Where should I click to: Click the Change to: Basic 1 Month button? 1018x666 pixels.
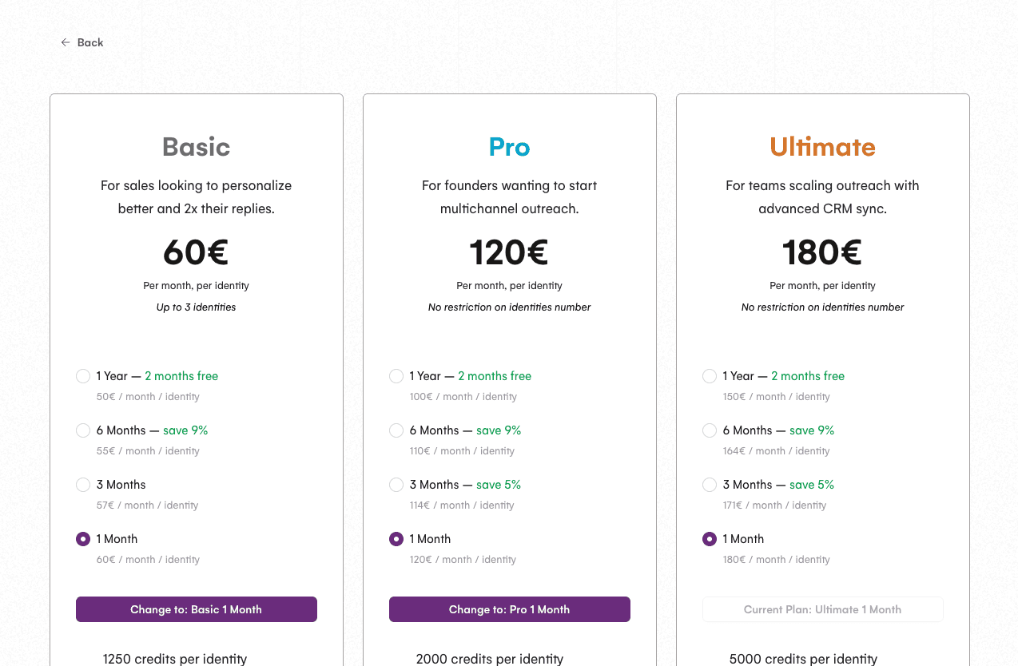pyautogui.click(x=196, y=609)
